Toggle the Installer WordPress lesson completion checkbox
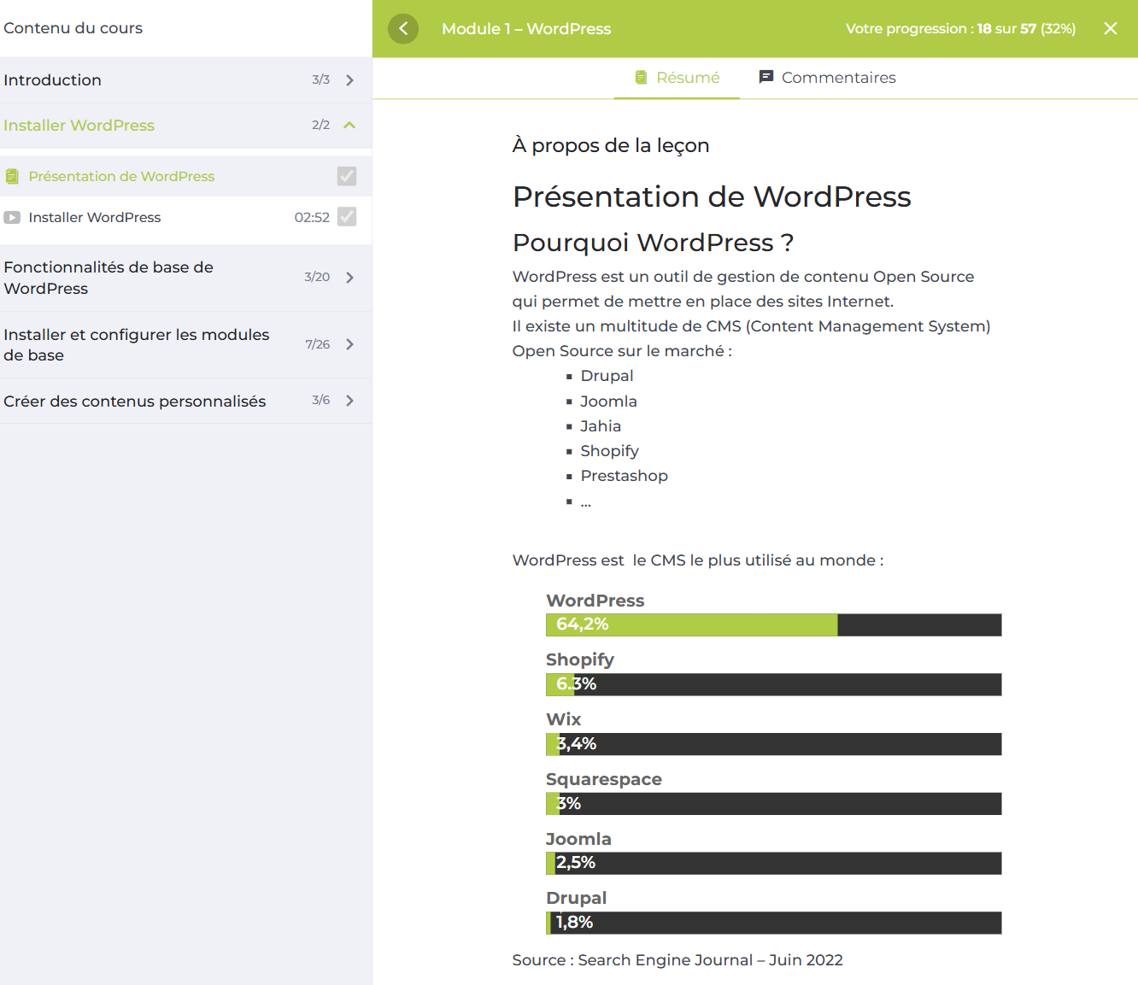 pyautogui.click(x=347, y=216)
